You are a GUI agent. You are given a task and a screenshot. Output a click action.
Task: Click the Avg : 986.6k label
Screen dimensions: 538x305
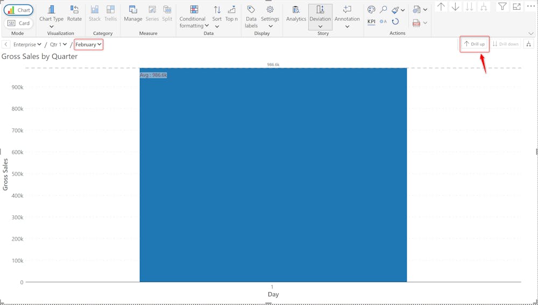[x=153, y=75]
